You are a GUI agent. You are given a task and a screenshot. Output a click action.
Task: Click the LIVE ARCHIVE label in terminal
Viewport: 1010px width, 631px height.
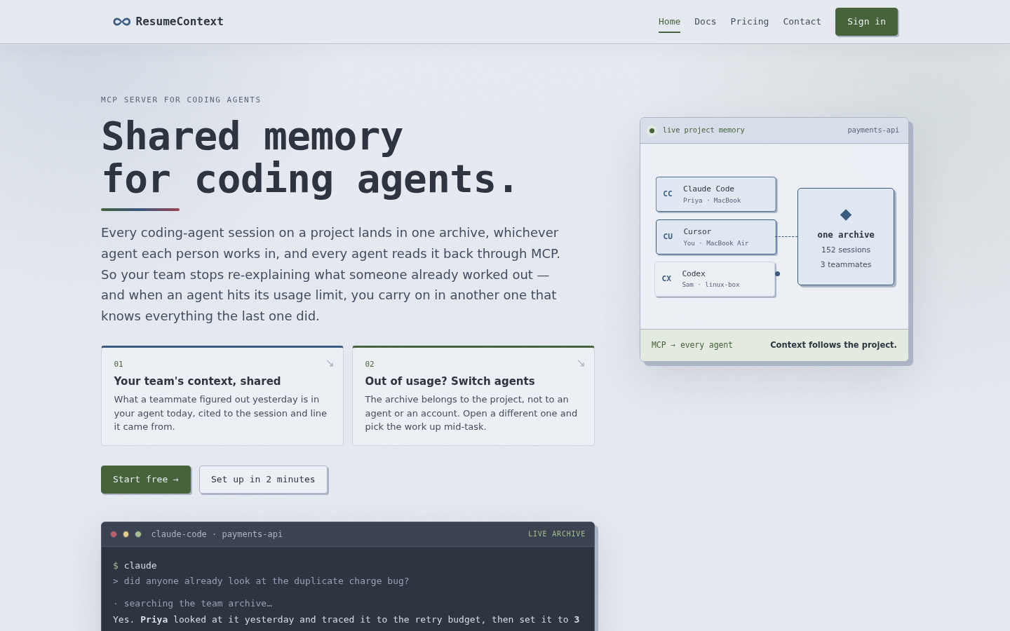(x=557, y=534)
